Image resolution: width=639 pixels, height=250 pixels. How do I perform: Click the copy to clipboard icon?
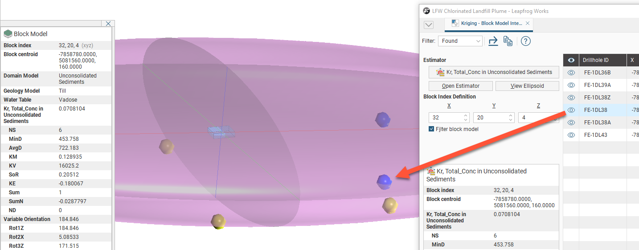(x=508, y=41)
